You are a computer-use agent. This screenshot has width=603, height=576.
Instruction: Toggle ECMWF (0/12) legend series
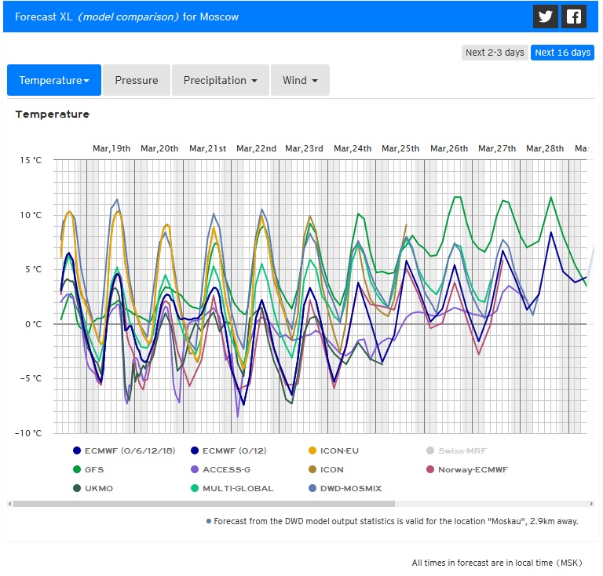[235, 450]
